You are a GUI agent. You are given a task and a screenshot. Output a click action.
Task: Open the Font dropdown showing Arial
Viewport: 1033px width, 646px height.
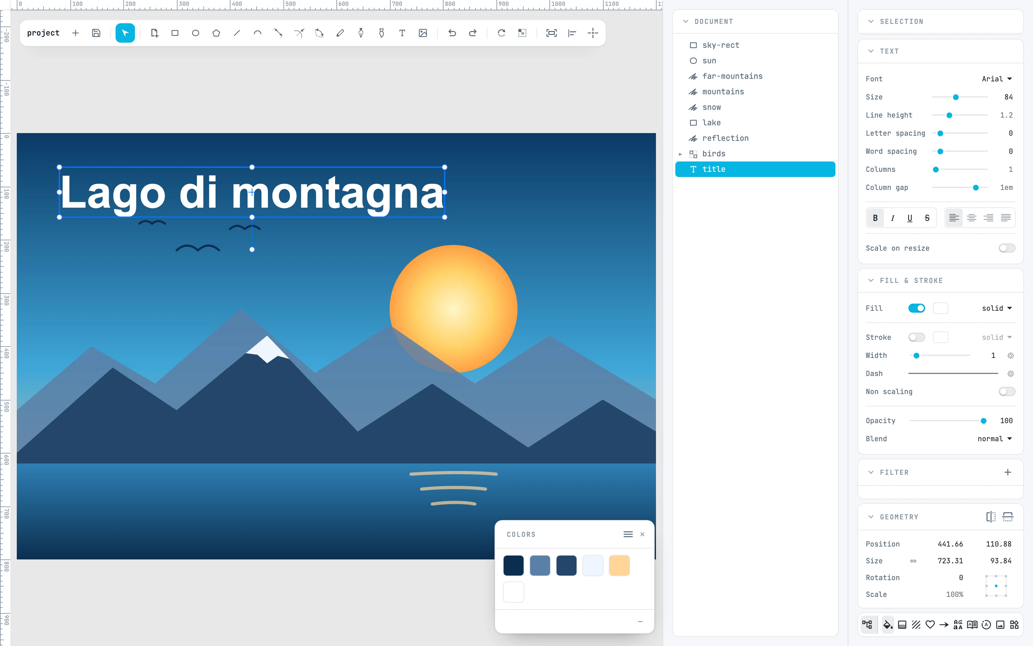point(997,78)
